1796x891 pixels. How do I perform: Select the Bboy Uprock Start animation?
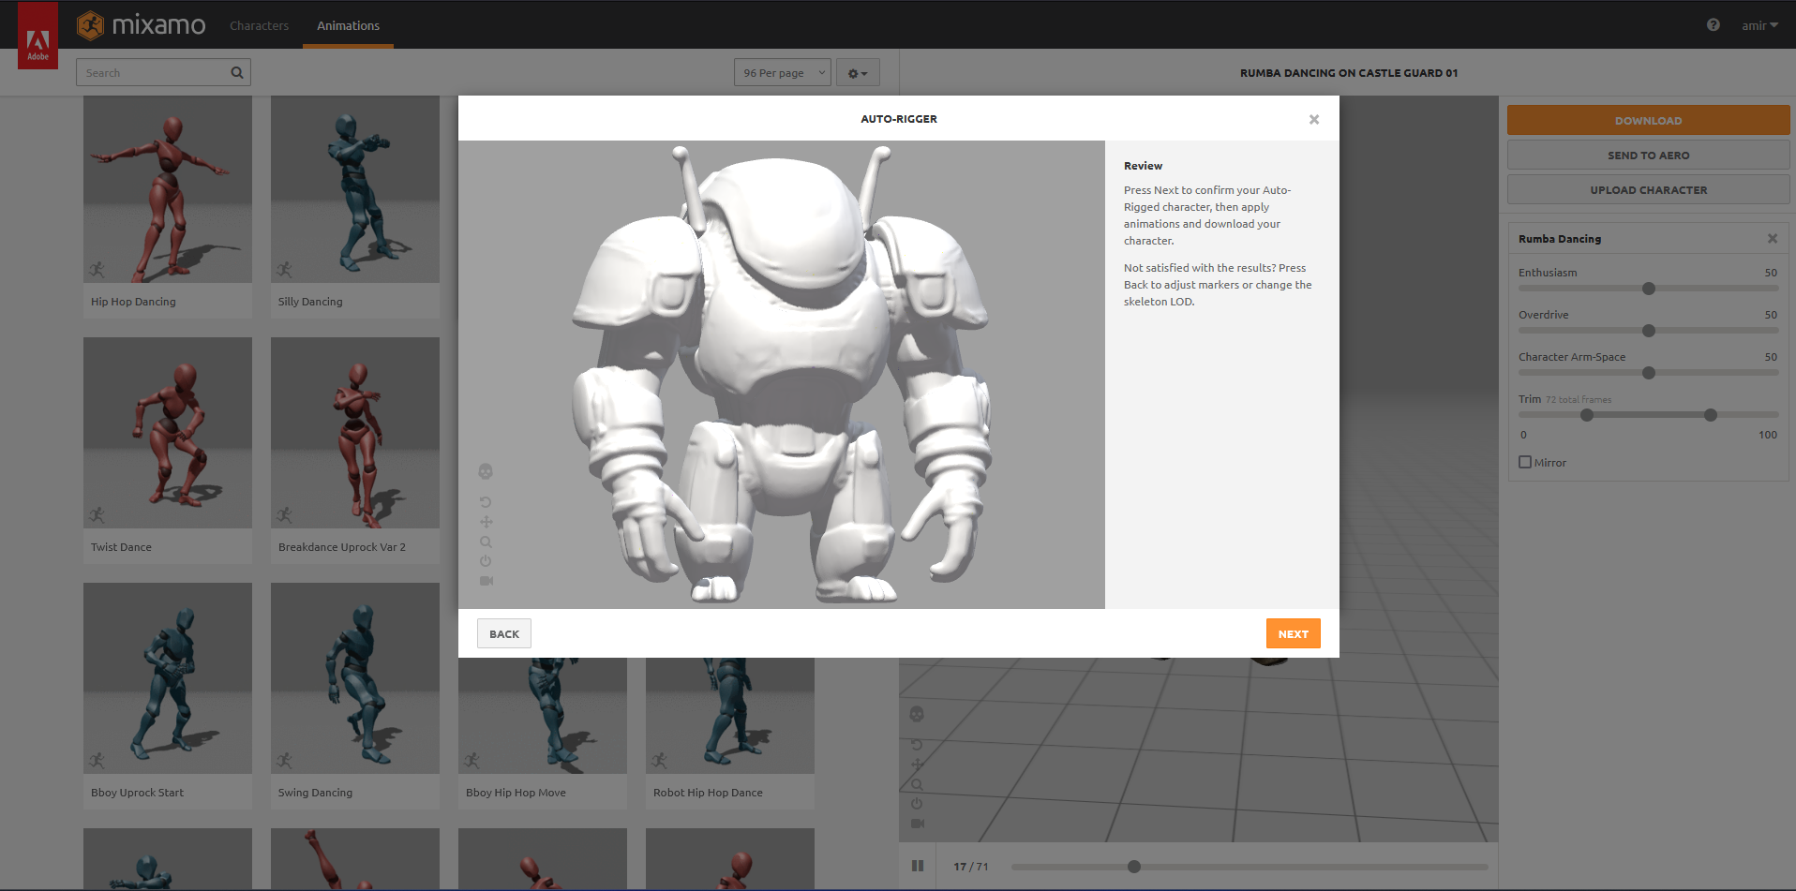pos(168,696)
